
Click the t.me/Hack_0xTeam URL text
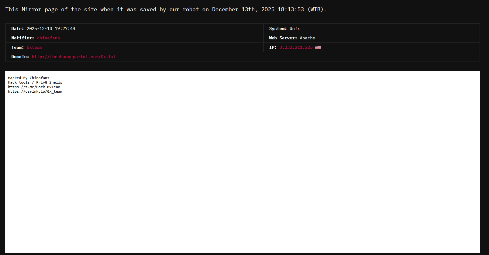(x=34, y=87)
